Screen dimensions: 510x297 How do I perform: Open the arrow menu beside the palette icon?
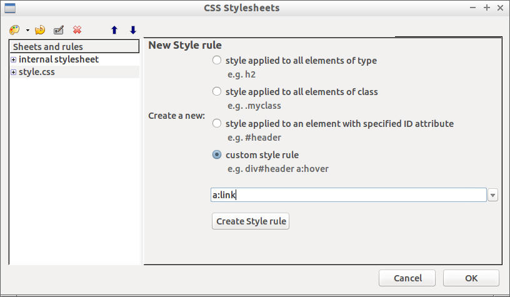[27, 31]
